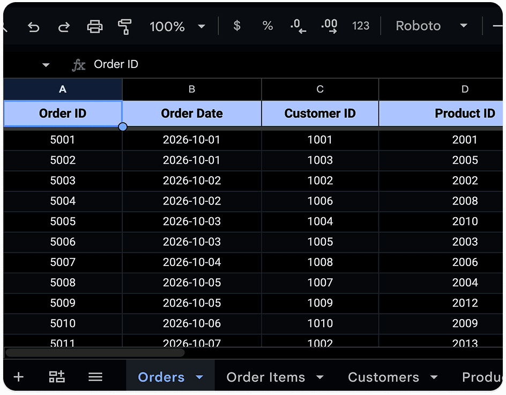Click the Print icon in toolbar
The image size is (506, 395).
tap(95, 27)
